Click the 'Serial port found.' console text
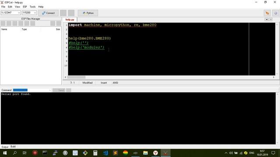Viewport: 280px width, 157px height. [16, 94]
